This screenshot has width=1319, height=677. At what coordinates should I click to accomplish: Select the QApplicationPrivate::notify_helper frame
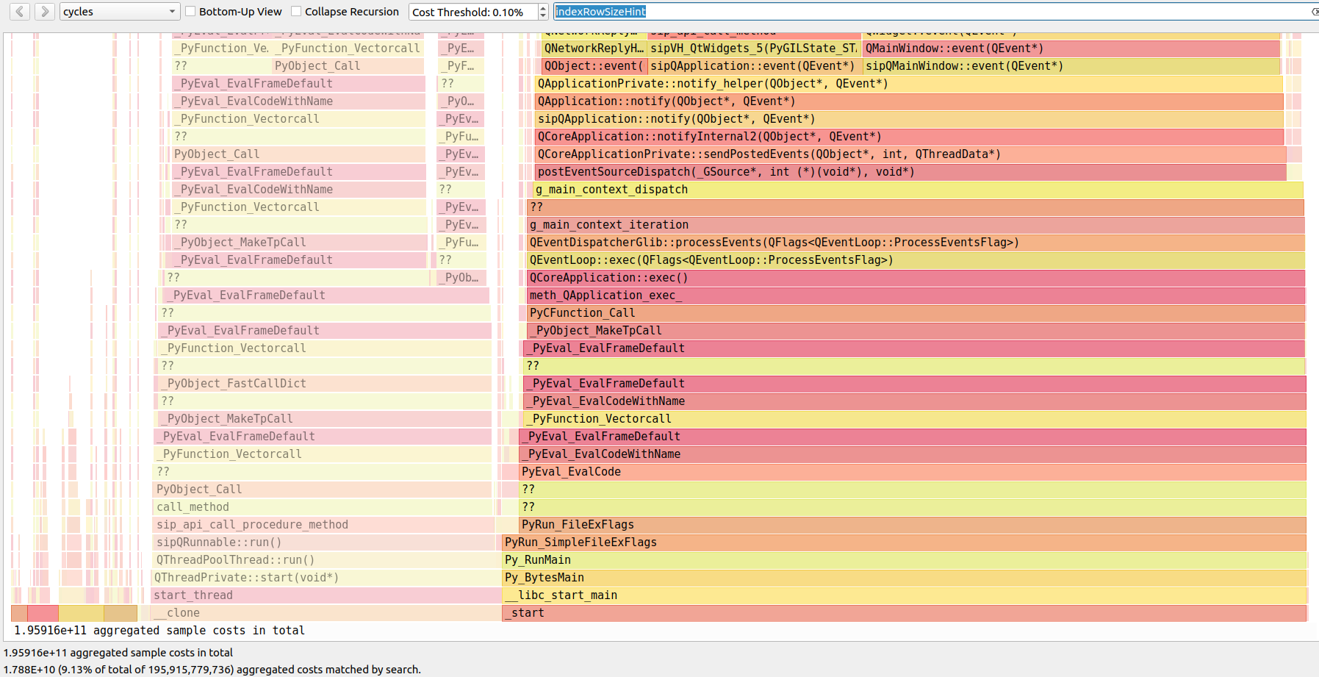pyautogui.click(x=910, y=84)
